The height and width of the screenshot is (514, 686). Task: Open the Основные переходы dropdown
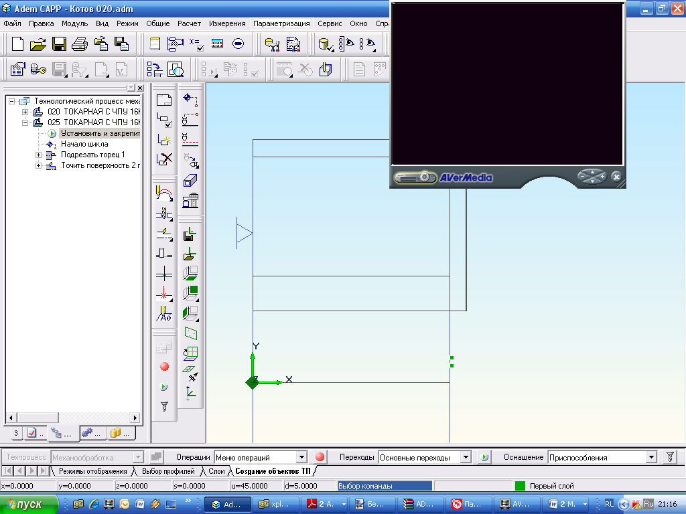(466, 457)
